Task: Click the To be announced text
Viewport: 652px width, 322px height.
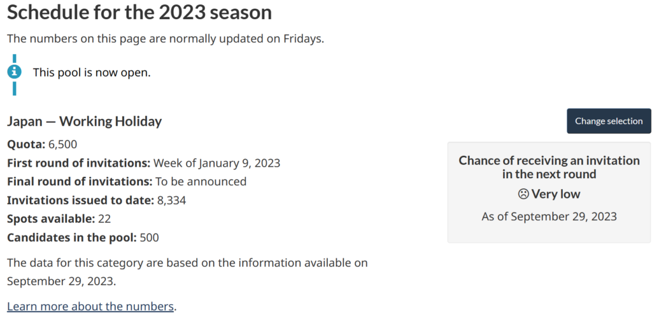Action: point(201,181)
